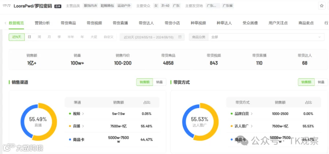This screenshot has height=154, width=329.
Task: Click the dropdown arrow of 商品分类 select
Action: pos(319,37)
